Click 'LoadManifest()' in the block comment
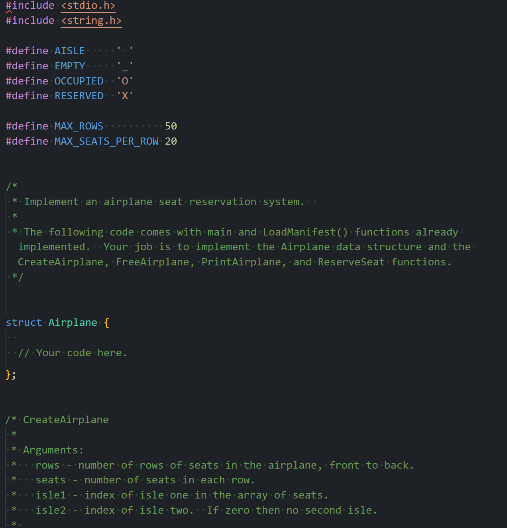This screenshot has width=507, height=528. [305, 232]
